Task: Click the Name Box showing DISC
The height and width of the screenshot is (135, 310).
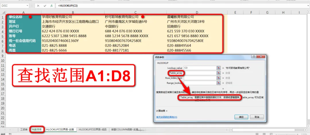Action: [x=13, y=6]
